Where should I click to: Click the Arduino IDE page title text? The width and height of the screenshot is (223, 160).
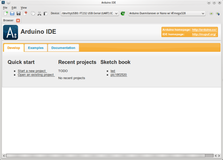(38, 31)
